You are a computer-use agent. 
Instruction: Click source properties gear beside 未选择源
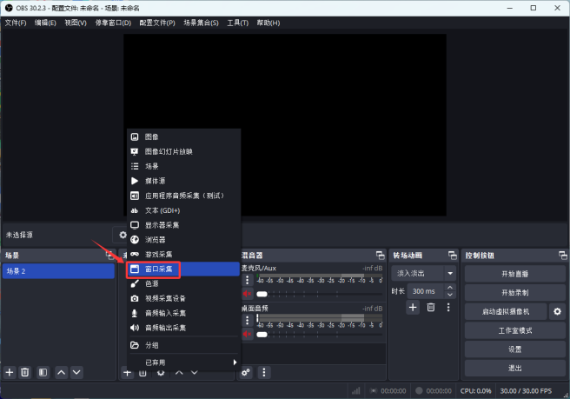tap(123, 235)
